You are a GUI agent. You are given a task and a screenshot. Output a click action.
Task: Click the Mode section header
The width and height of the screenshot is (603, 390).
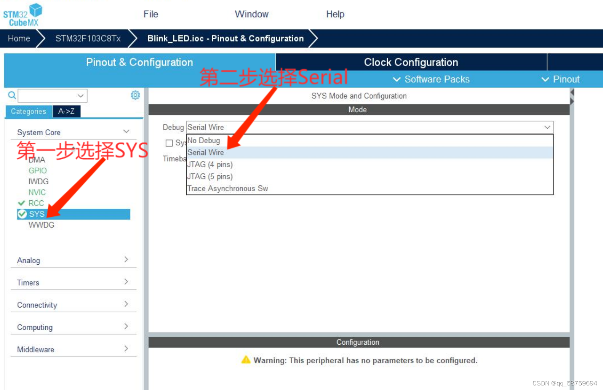pos(359,110)
